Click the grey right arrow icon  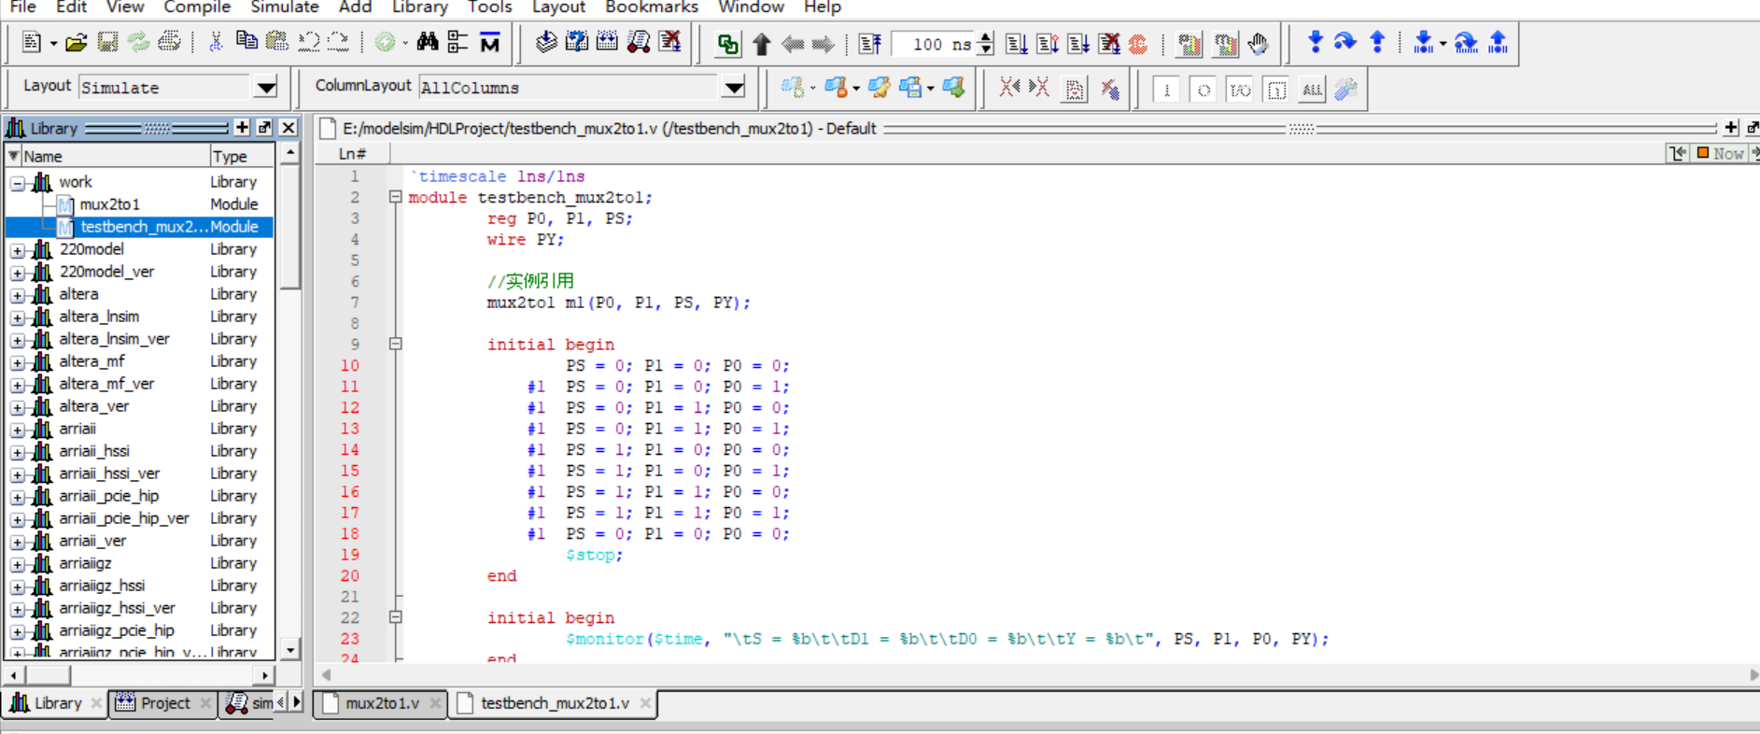(823, 44)
